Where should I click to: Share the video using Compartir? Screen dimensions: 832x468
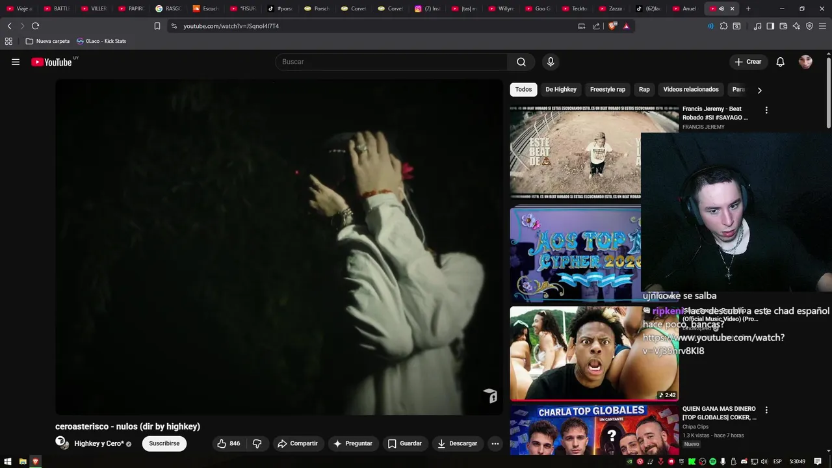click(x=298, y=443)
